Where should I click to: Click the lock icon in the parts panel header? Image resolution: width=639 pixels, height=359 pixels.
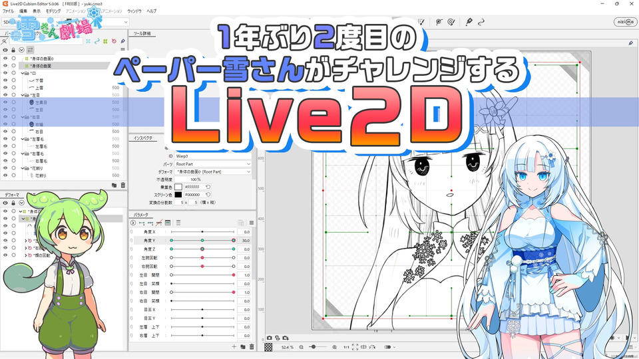pos(13,50)
